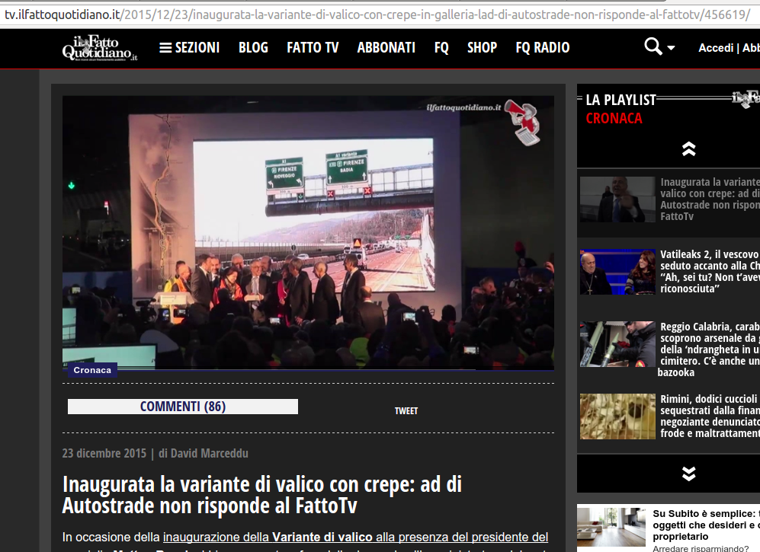Image resolution: width=760 pixels, height=552 pixels.
Task: Open the FQ menu item
Action: (441, 47)
